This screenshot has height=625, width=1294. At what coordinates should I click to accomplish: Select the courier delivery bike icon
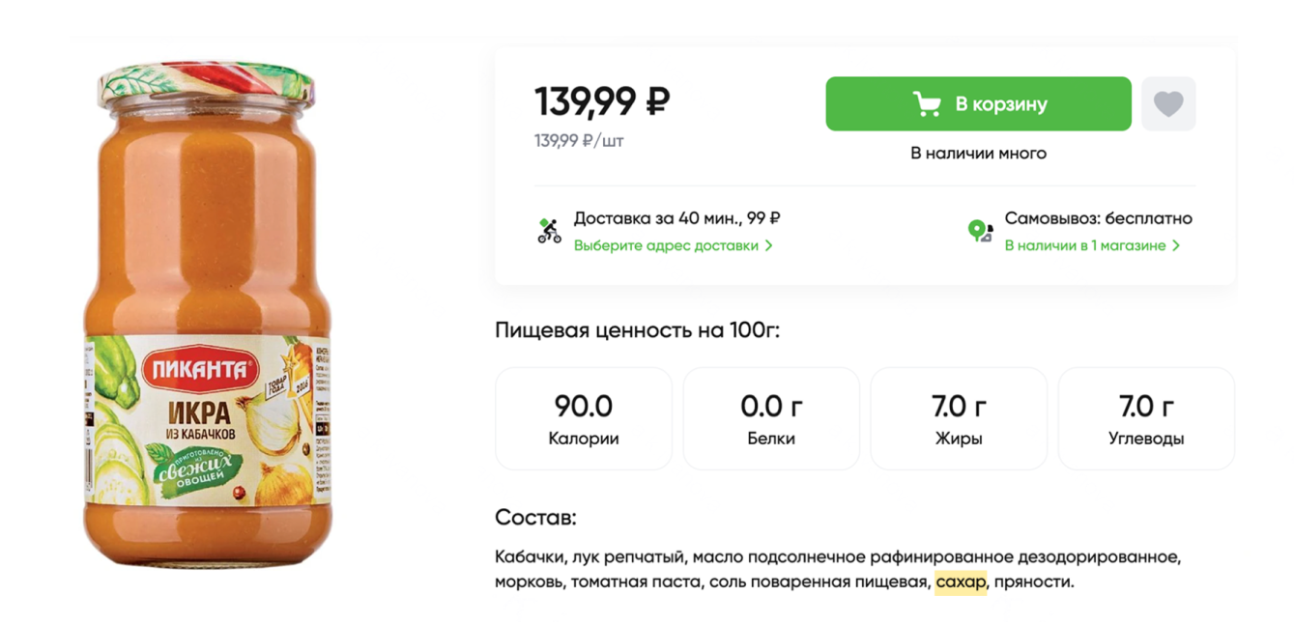point(547,229)
